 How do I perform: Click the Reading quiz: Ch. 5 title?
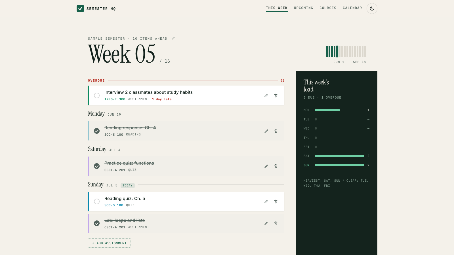(125, 198)
